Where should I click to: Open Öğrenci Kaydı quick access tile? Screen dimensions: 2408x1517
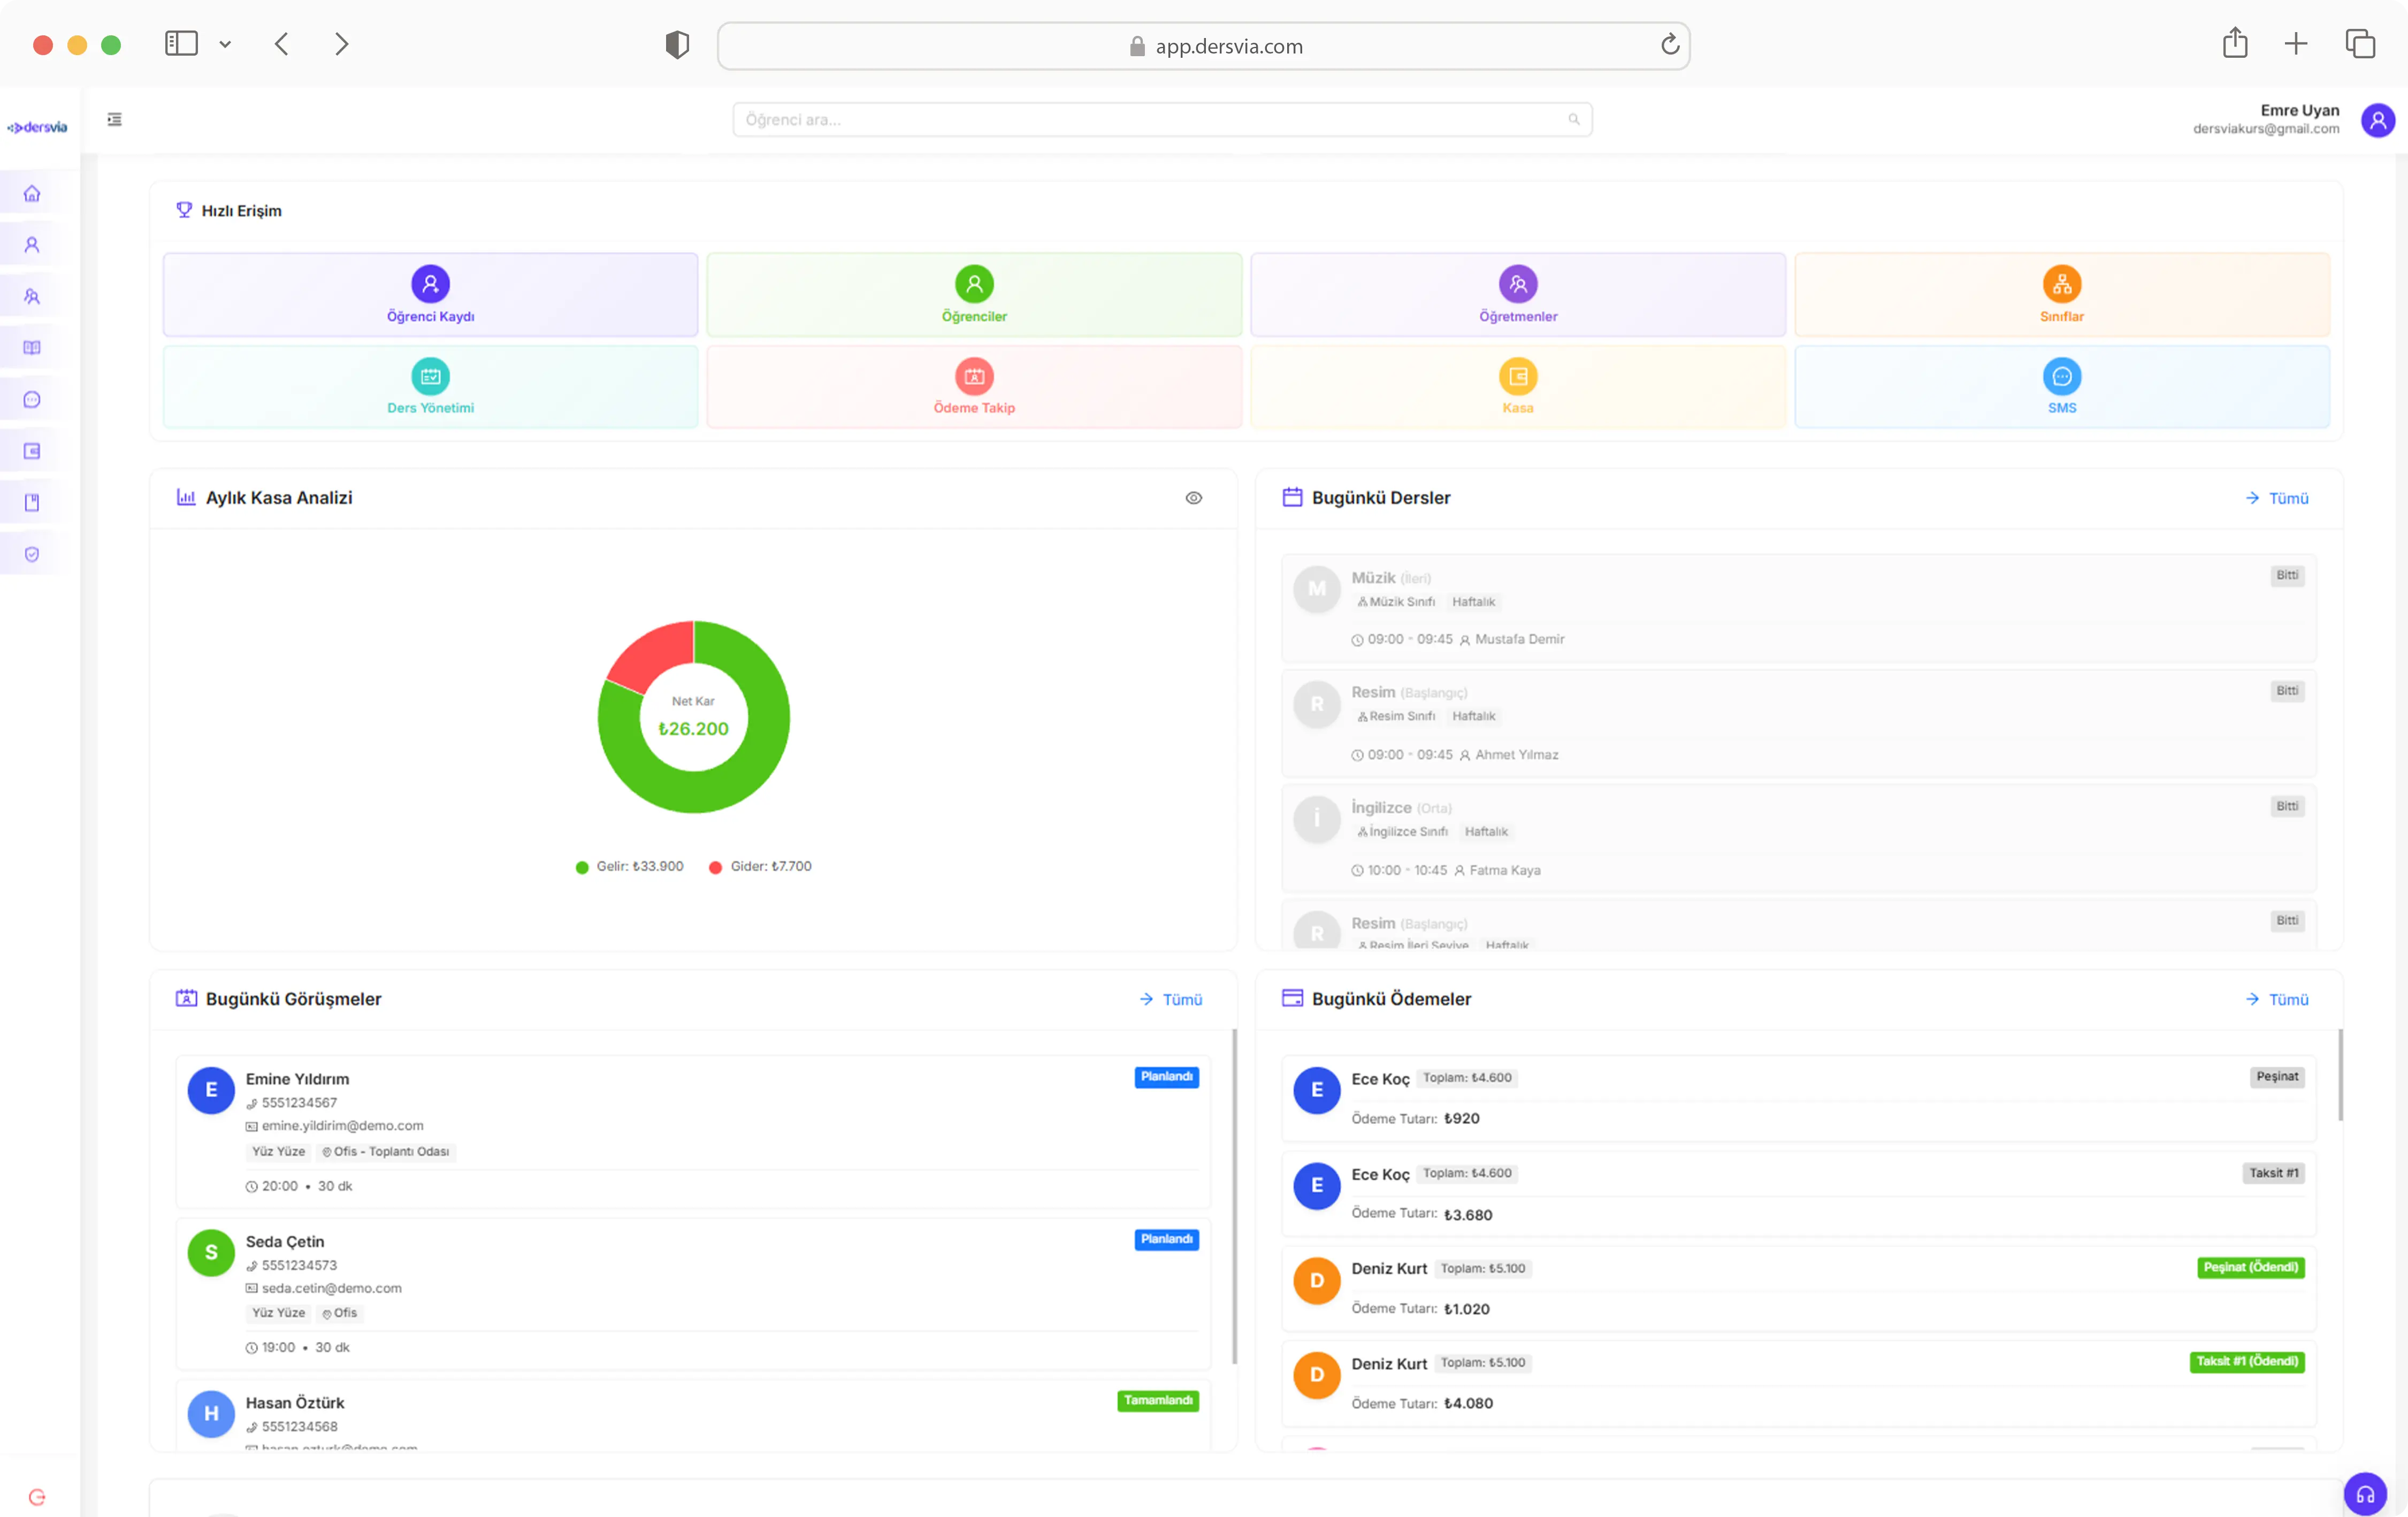(x=430, y=294)
